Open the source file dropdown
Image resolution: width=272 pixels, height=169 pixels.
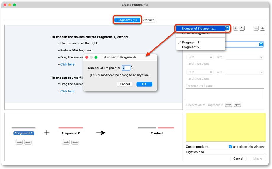point(261,44)
